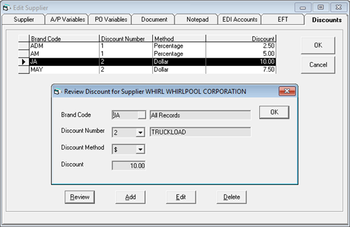The height and width of the screenshot is (227, 350).
Task: Click the row selector for MAY
Action: tap(24, 69)
